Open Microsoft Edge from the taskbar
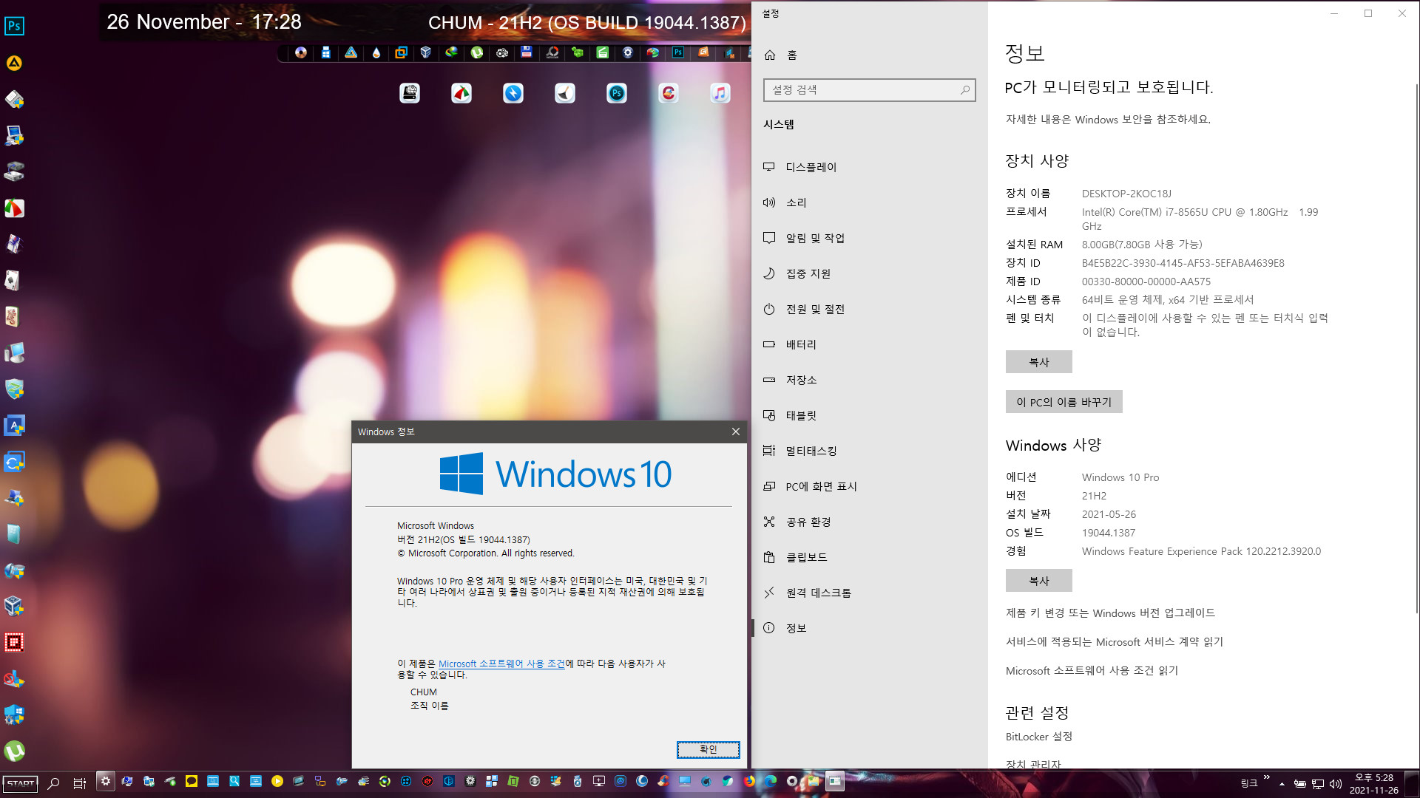The height and width of the screenshot is (798, 1420). 771,781
